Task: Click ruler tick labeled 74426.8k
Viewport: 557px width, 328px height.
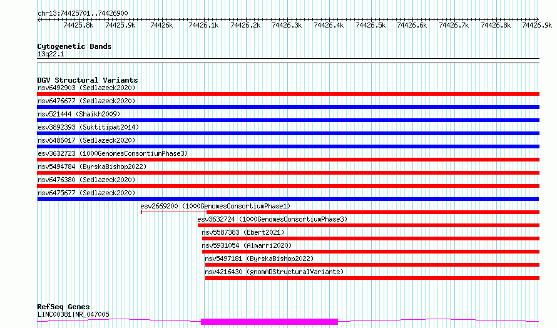Action: click(x=496, y=25)
